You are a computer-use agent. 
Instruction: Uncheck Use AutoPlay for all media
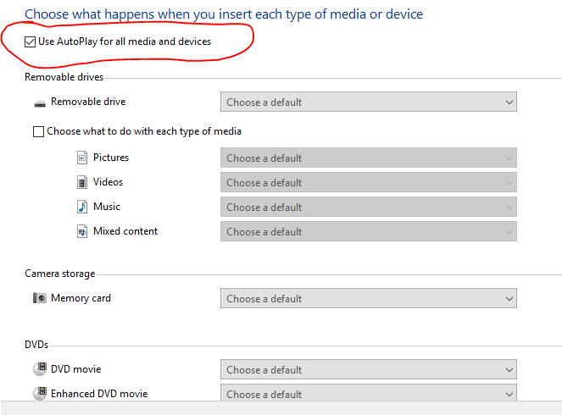pyautogui.click(x=31, y=41)
